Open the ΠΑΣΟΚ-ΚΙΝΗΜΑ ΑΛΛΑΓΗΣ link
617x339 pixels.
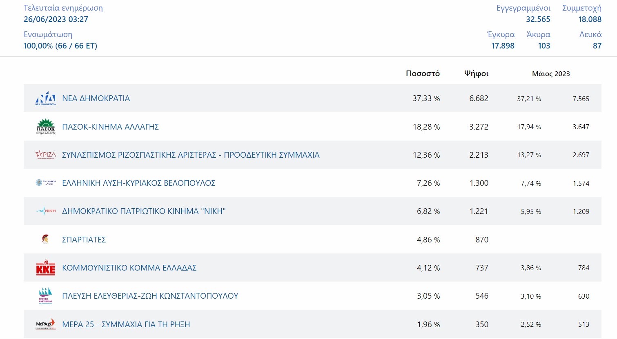pyautogui.click(x=110, y=127)
